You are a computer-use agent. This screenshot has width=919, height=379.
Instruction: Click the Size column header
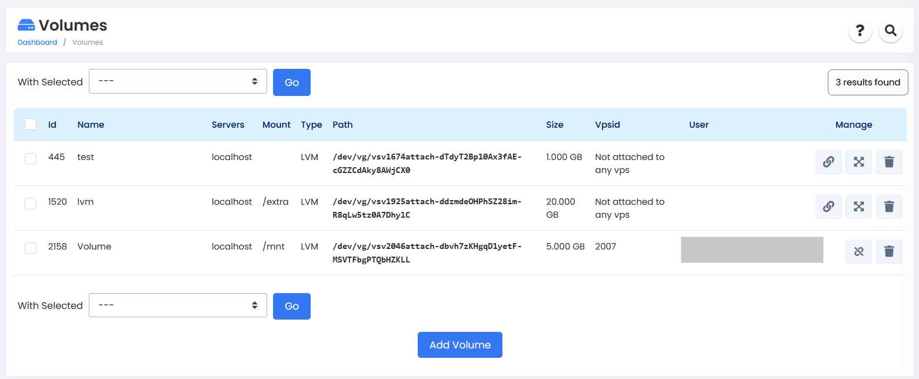[554, 125]
